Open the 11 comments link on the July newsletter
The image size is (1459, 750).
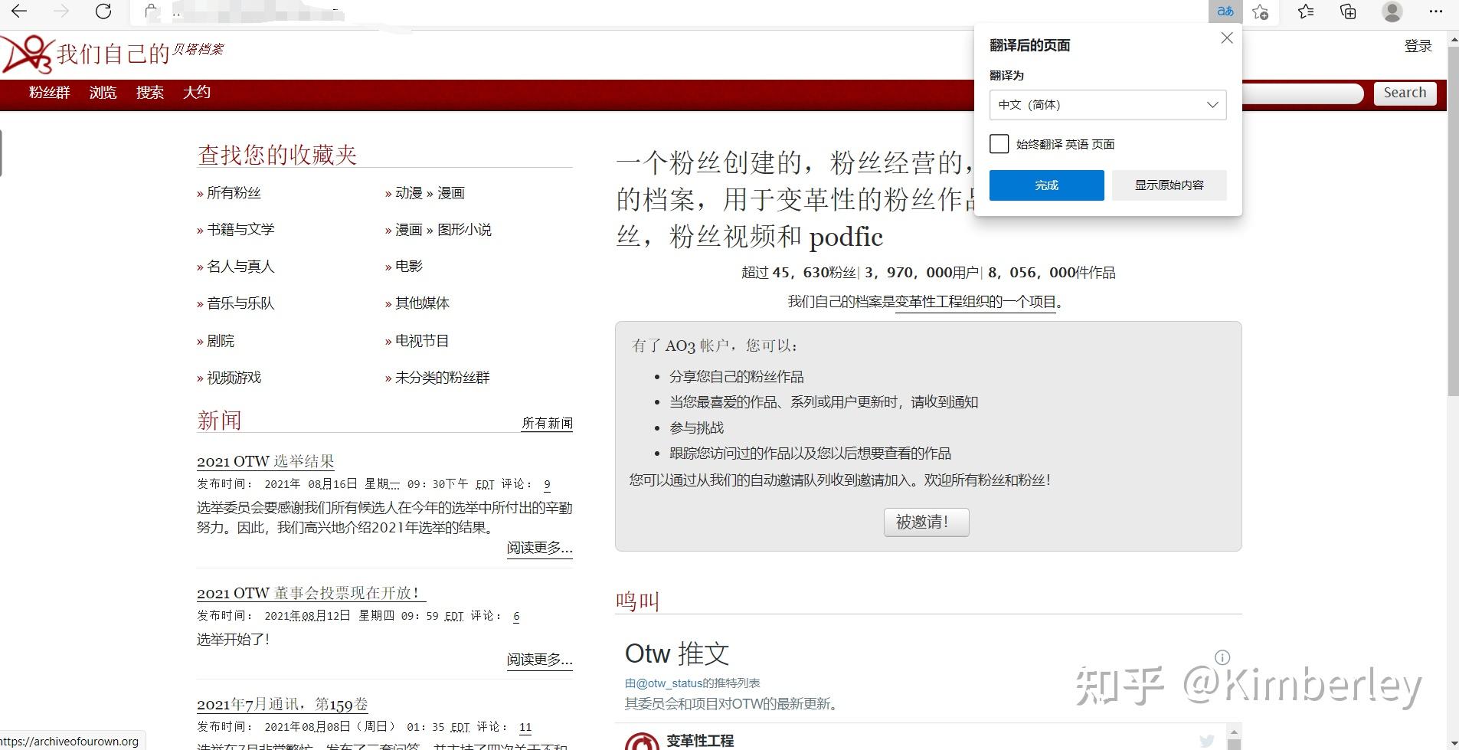click(x=525, y=727)
